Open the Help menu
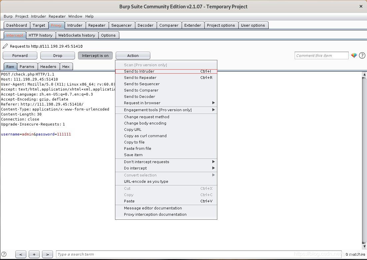 coord(89,16)
